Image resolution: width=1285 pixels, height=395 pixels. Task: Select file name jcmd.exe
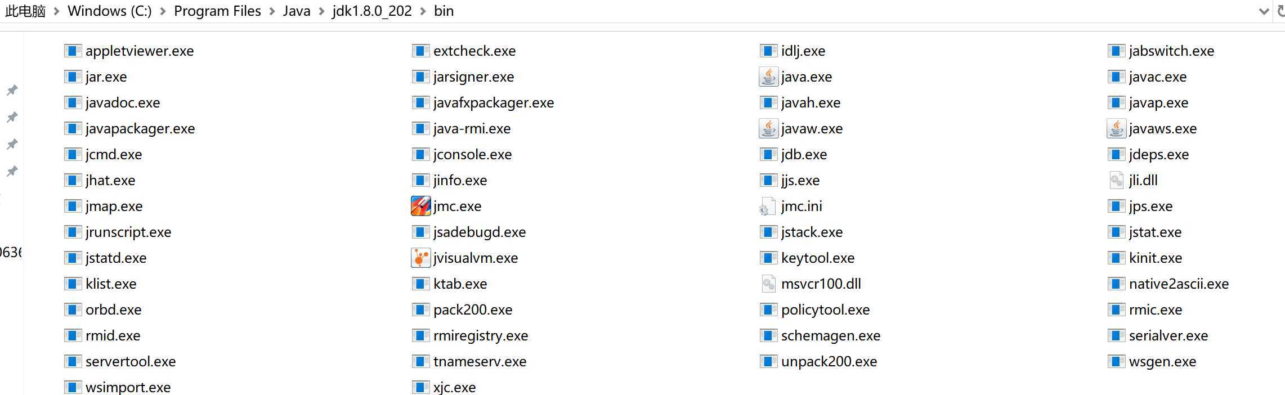tap(114, 155)
